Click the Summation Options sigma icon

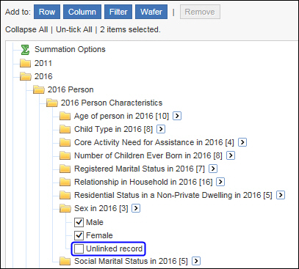pyautogui.click(x=25, y=50)
